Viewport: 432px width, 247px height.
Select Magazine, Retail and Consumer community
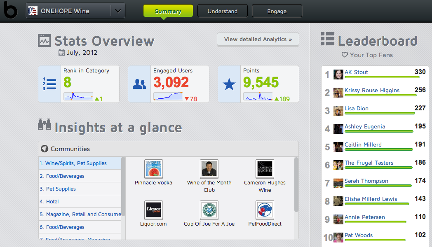pyautogui.click(x=80, y=214)
